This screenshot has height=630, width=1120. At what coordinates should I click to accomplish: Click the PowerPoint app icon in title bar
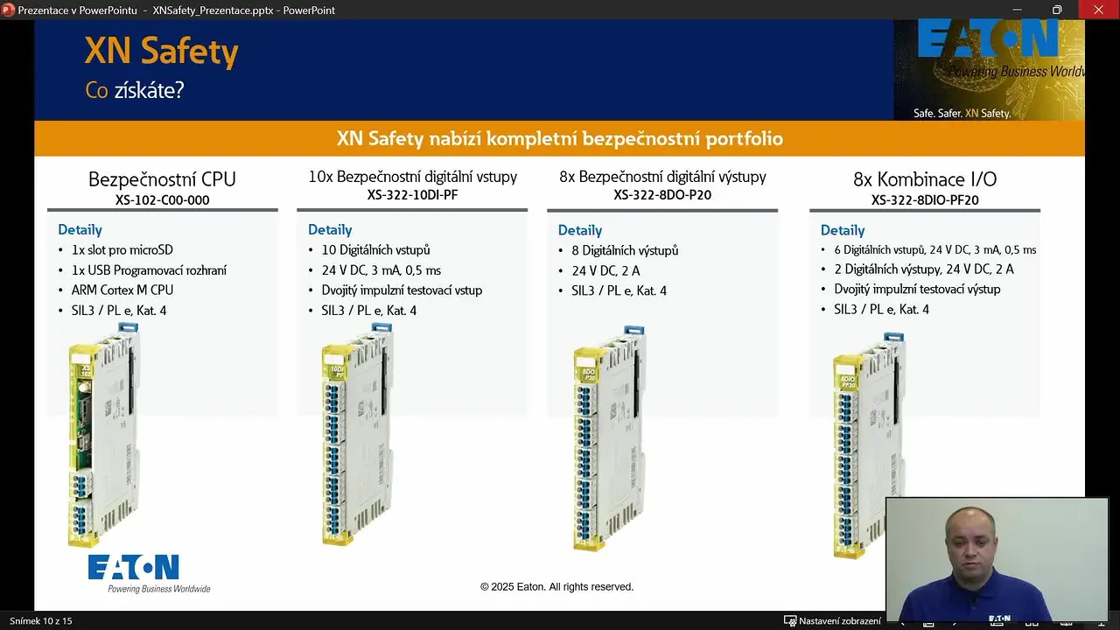(x=10, y=10)
